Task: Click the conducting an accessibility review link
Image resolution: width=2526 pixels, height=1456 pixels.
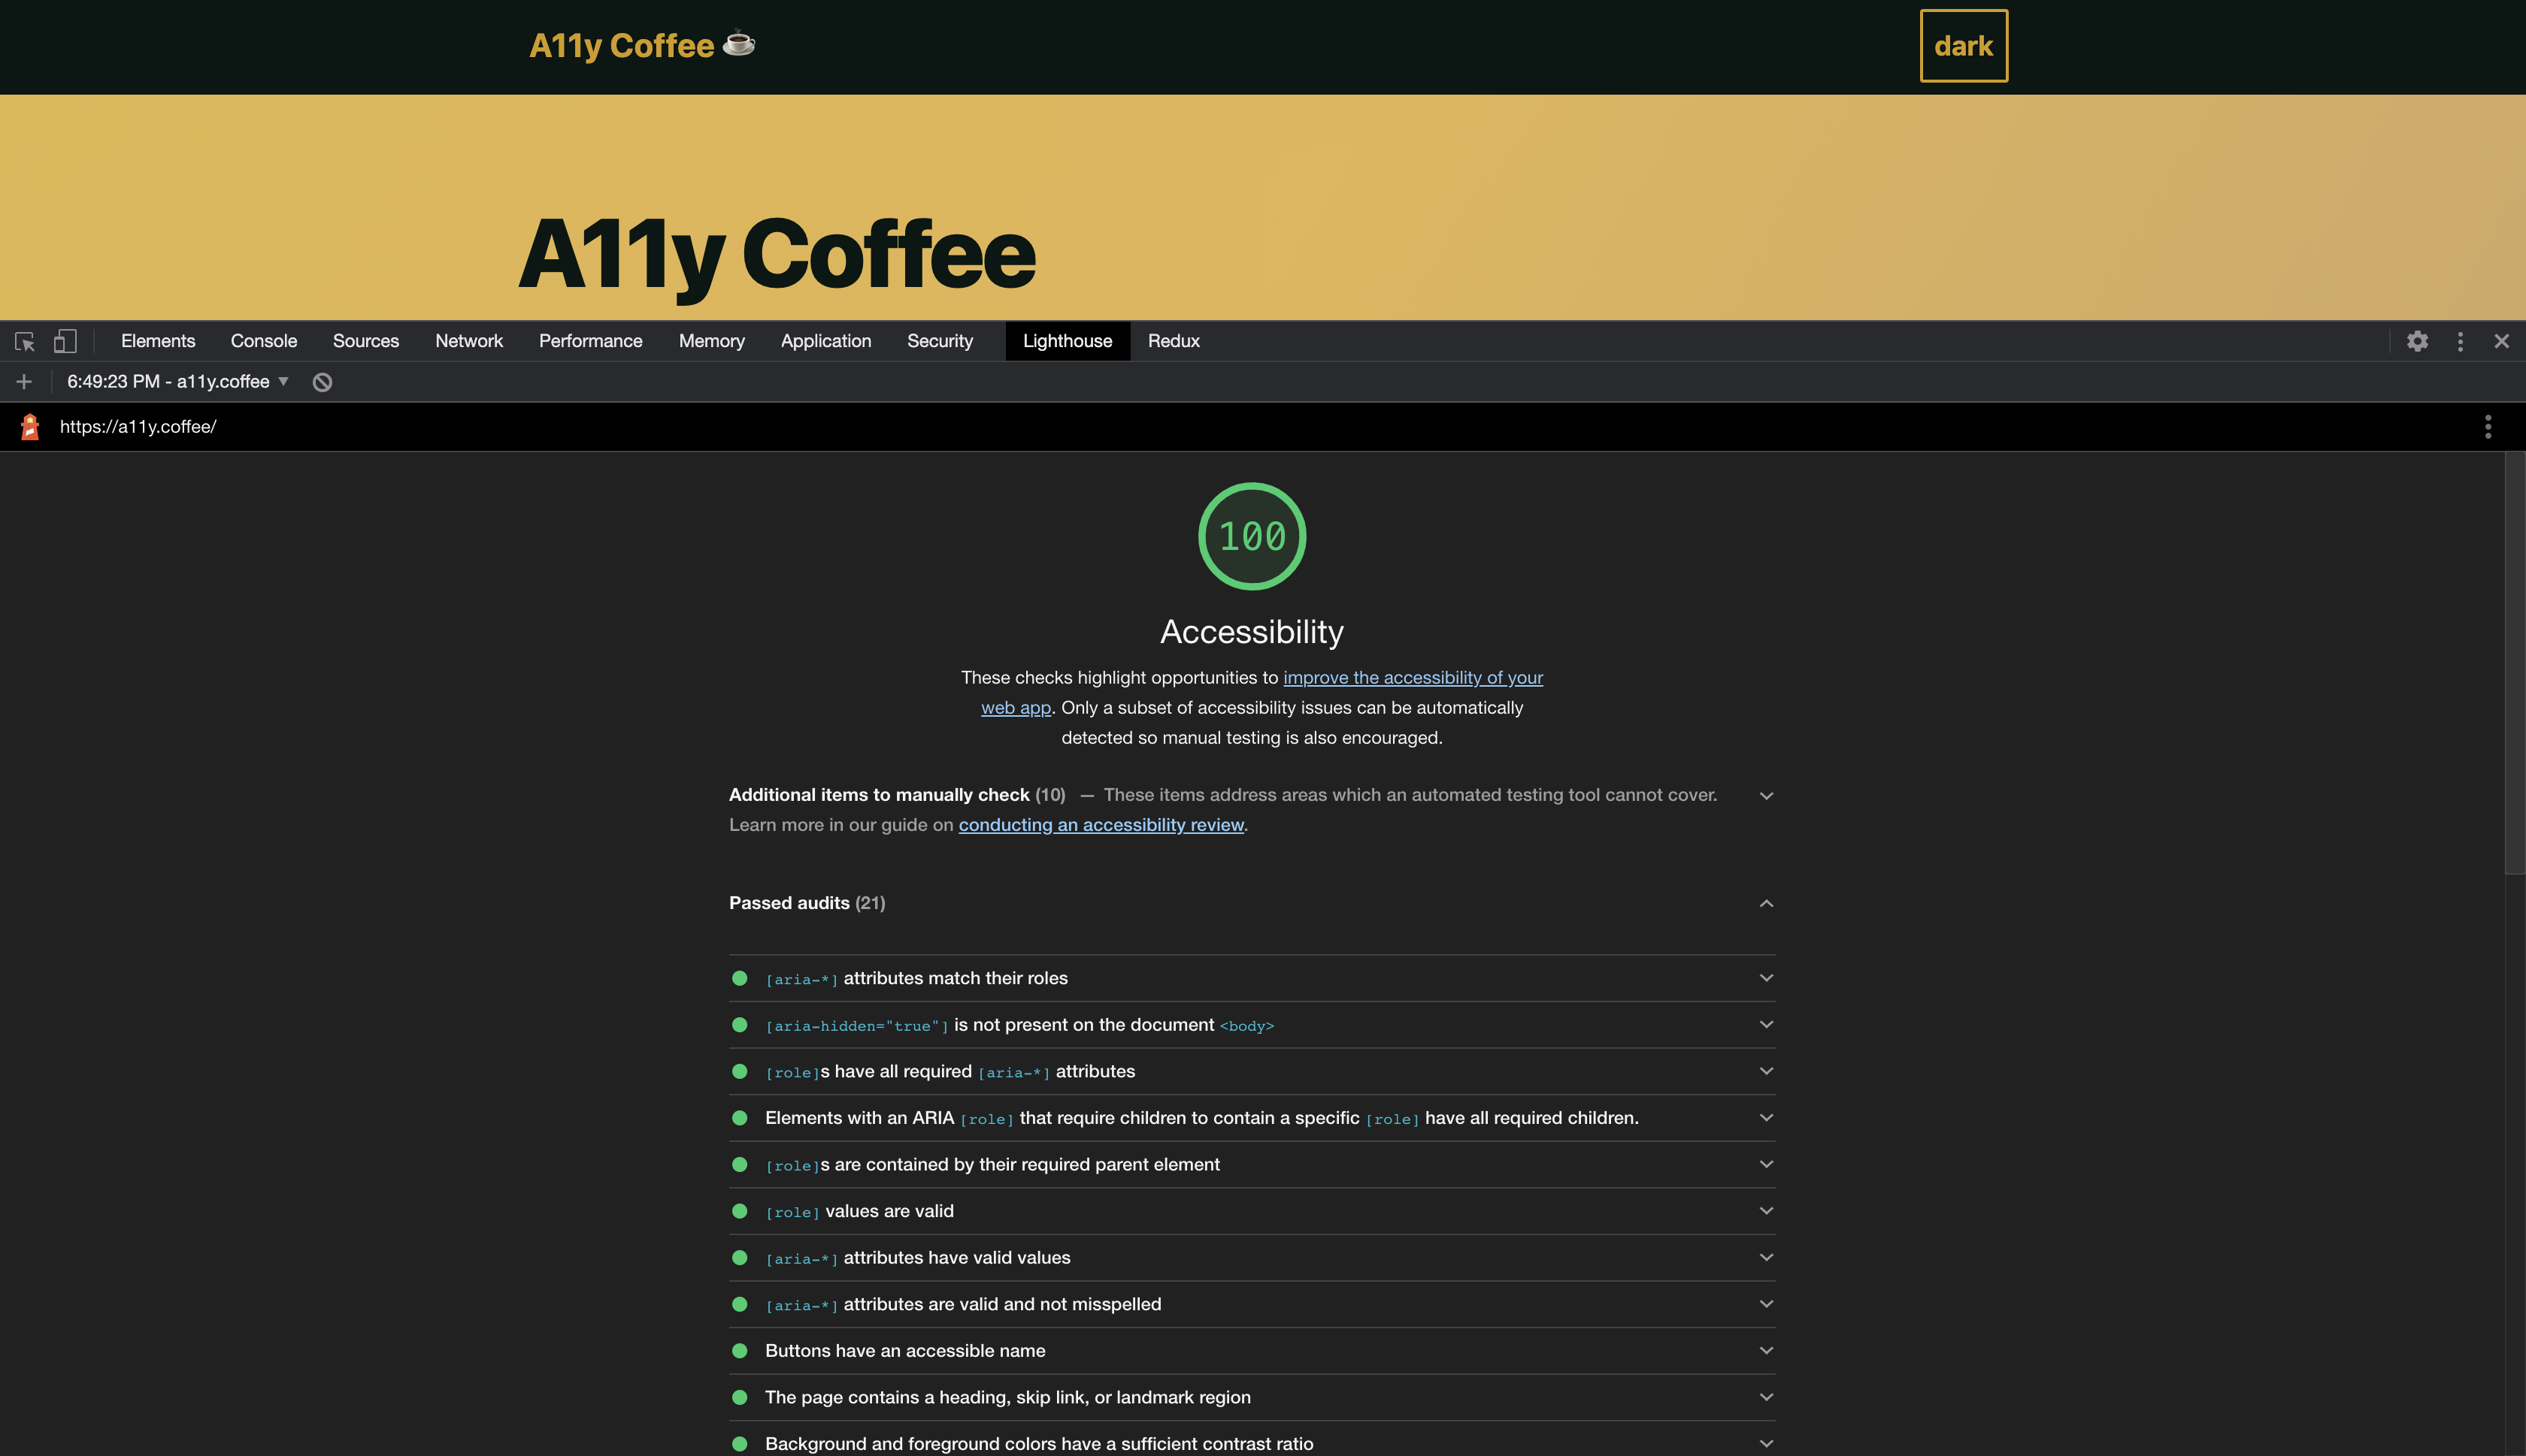Action: 1101,825
